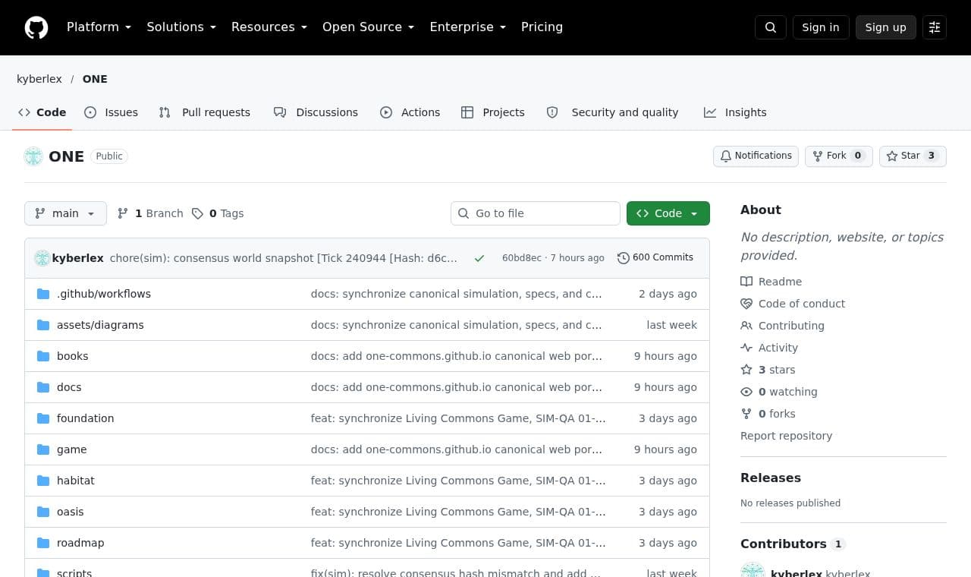Open the Projects tab
The width and height of the screenshot is (971, 577).
(x=493, y=112)
